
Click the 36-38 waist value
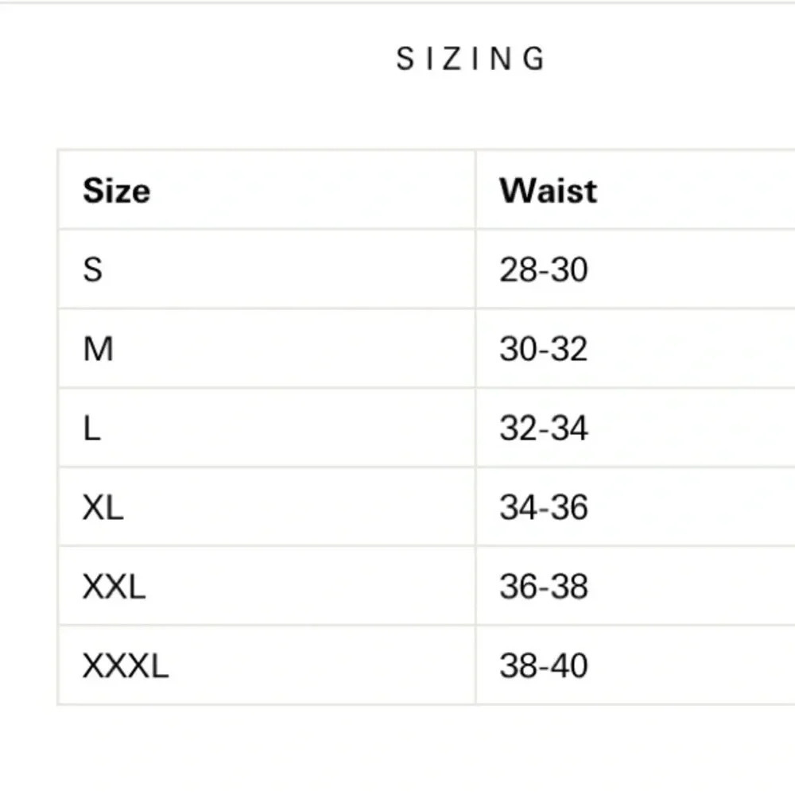click(543, 587)
